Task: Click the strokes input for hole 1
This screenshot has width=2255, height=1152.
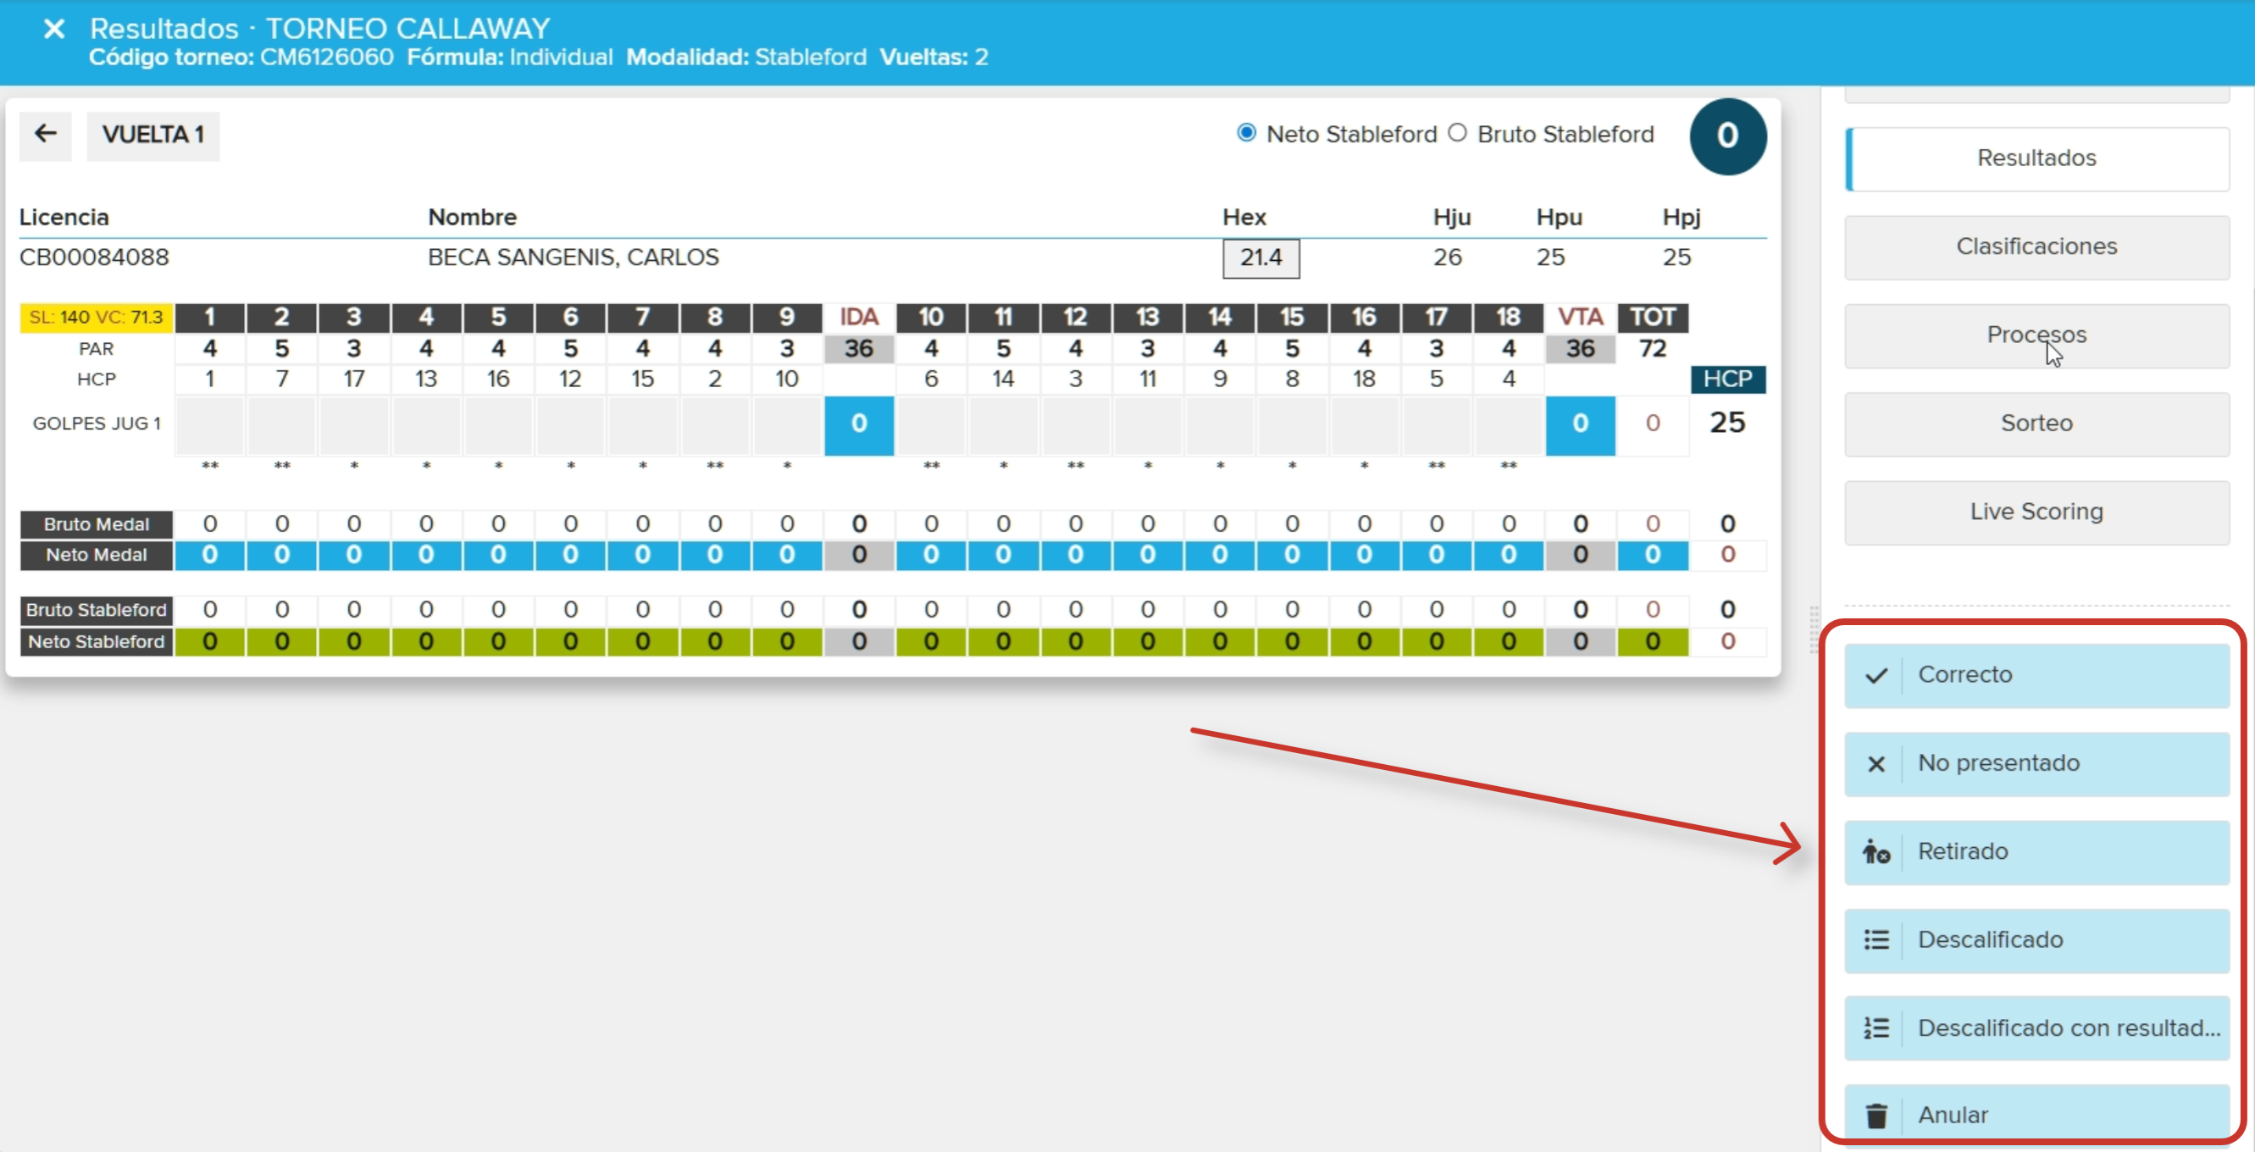Action: click(x=210, y=424)
